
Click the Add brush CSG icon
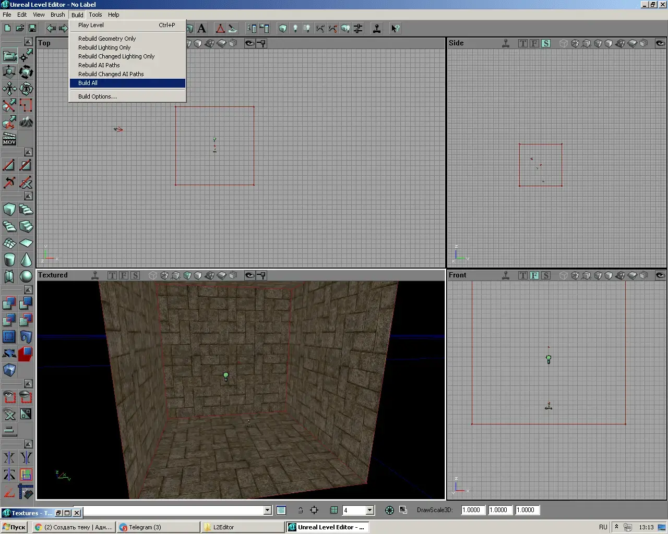click(x=9, y=304)
